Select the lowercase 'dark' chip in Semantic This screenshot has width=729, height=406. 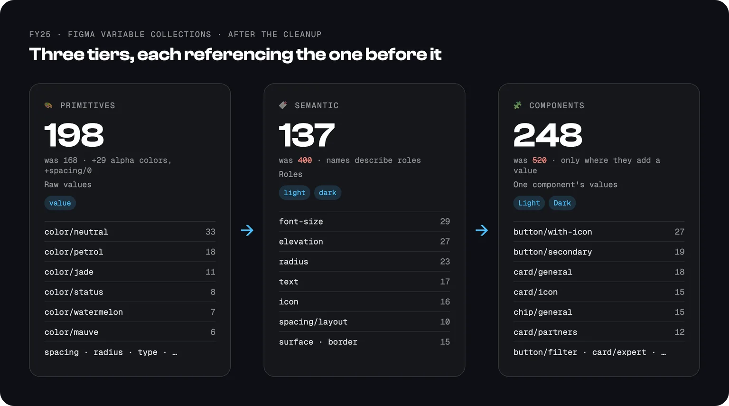[327, 193]
